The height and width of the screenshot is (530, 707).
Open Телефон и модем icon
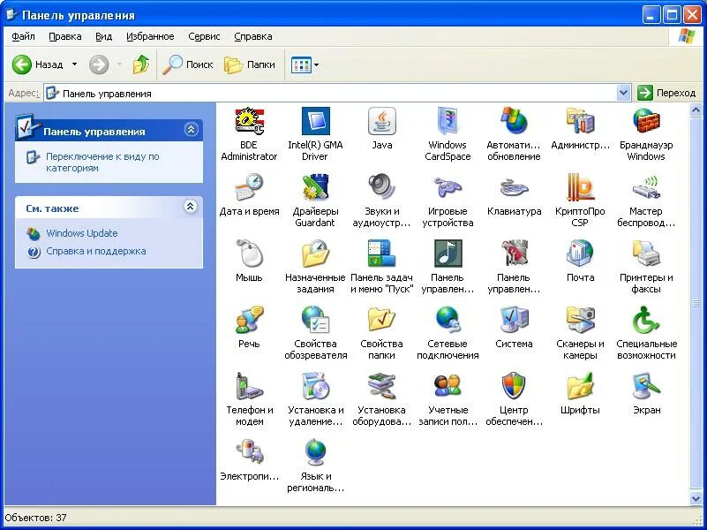point(249,386)
